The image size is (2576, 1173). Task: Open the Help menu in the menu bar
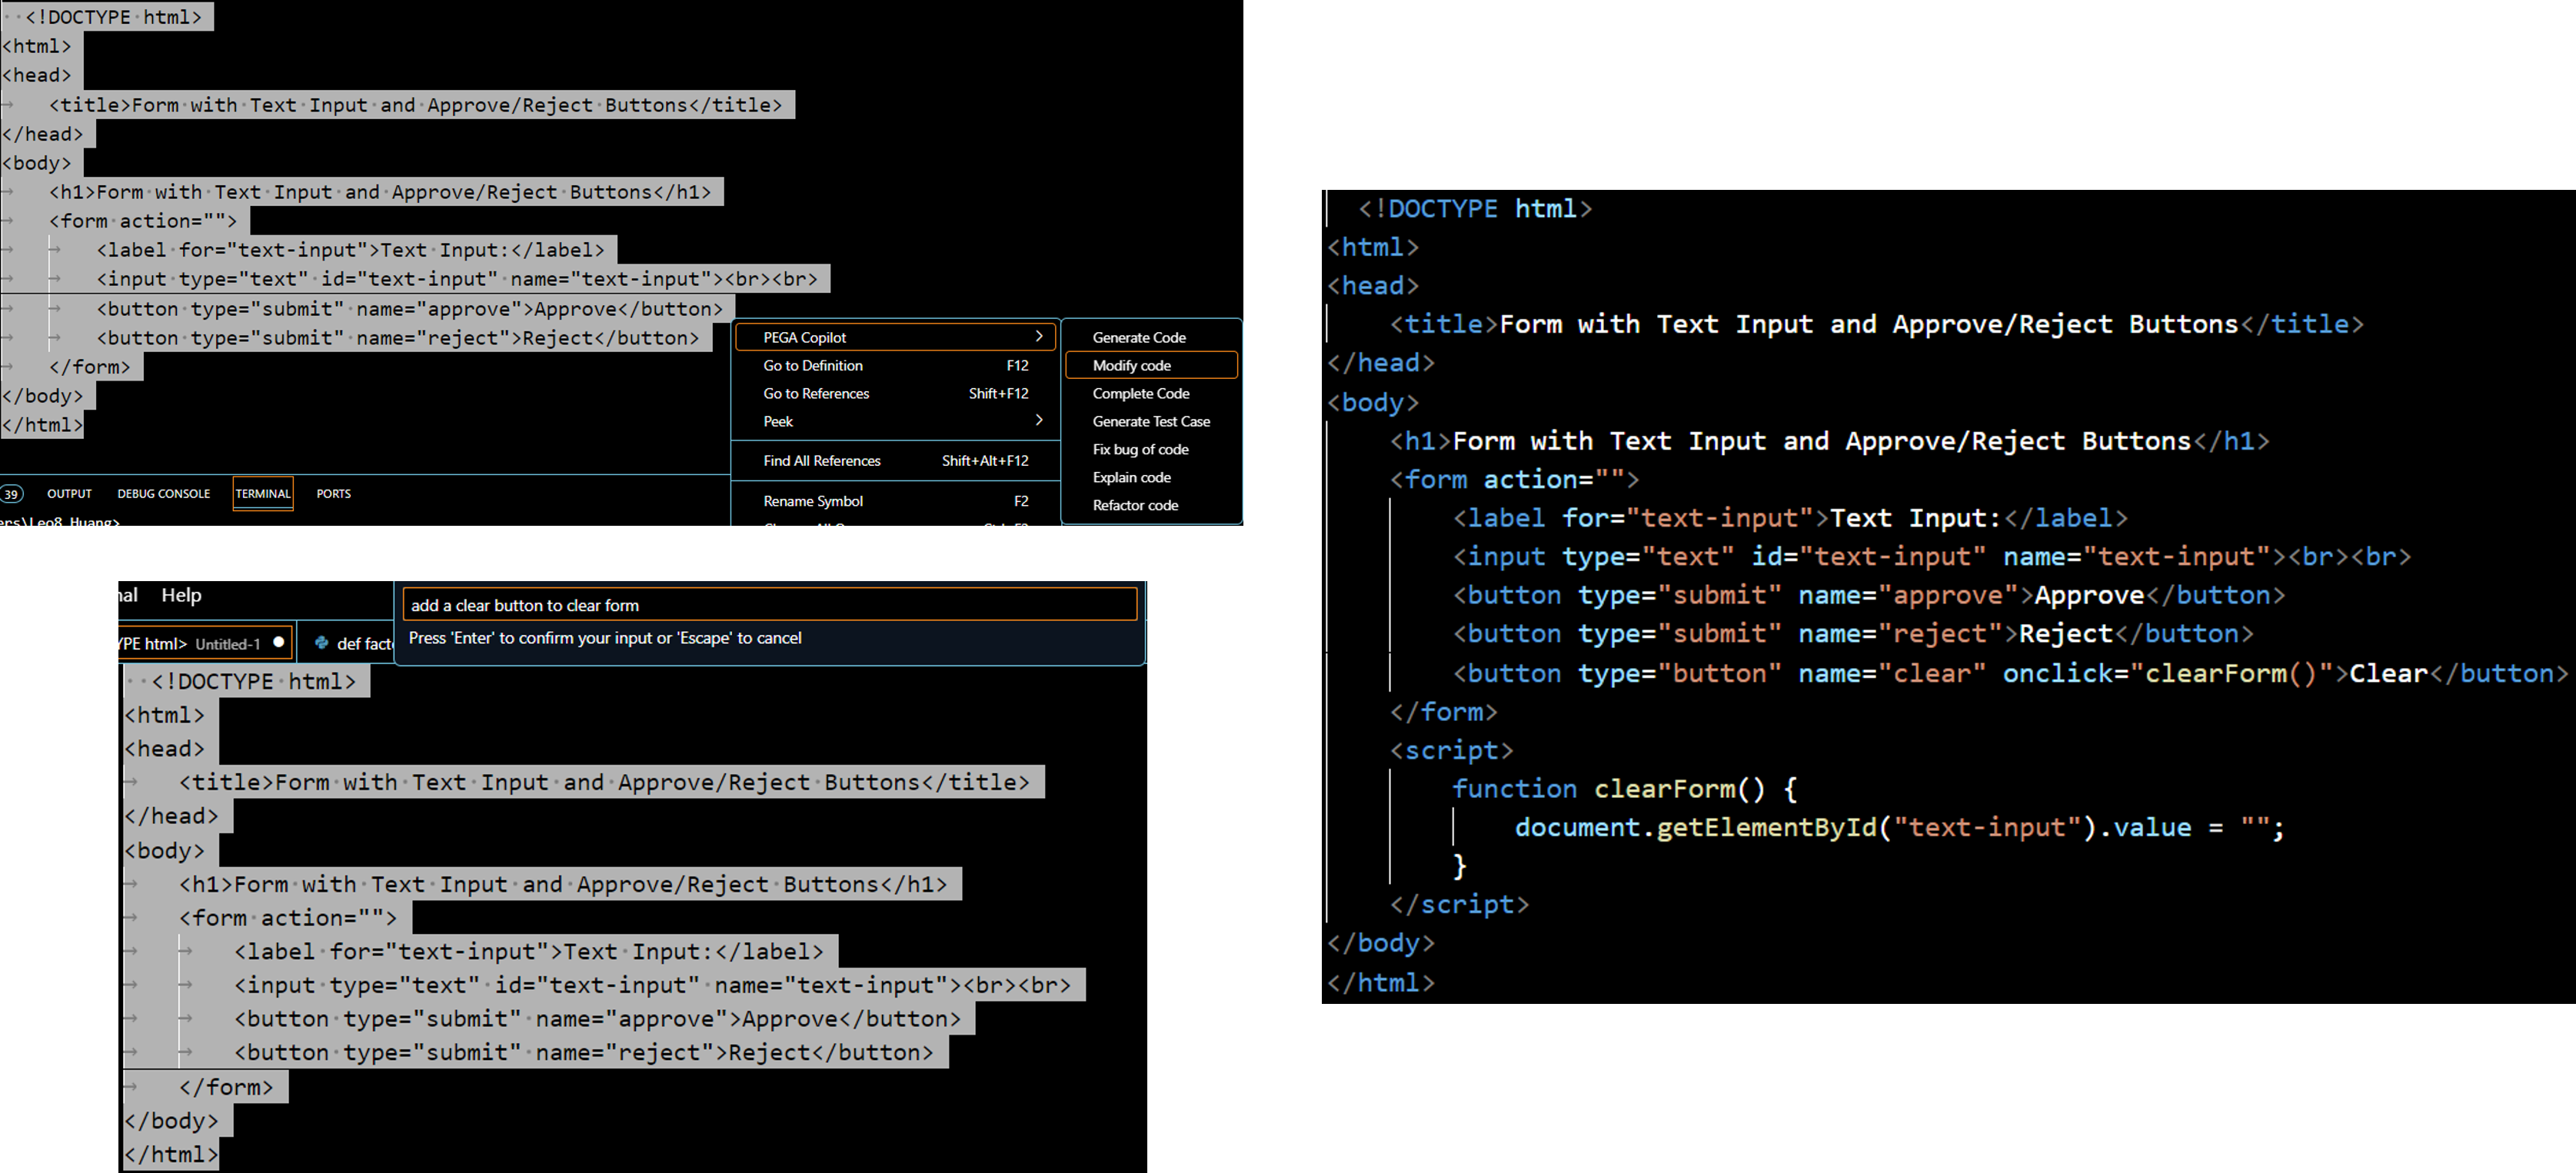tap(181, 595)
